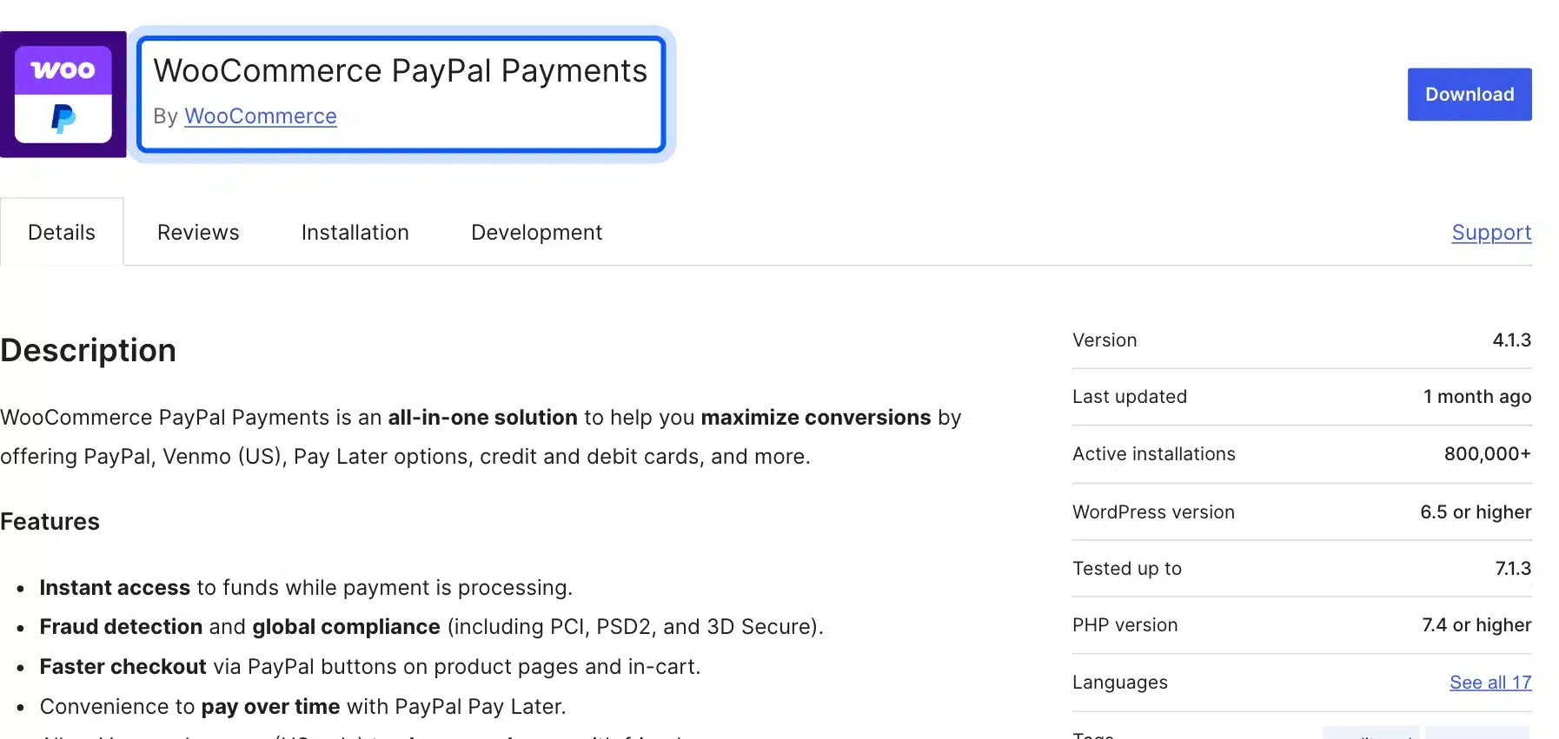Click the 'Fraud detection' feature bullet
Image resolution: width=1559 pixels, height=739 pixels.
431,627
